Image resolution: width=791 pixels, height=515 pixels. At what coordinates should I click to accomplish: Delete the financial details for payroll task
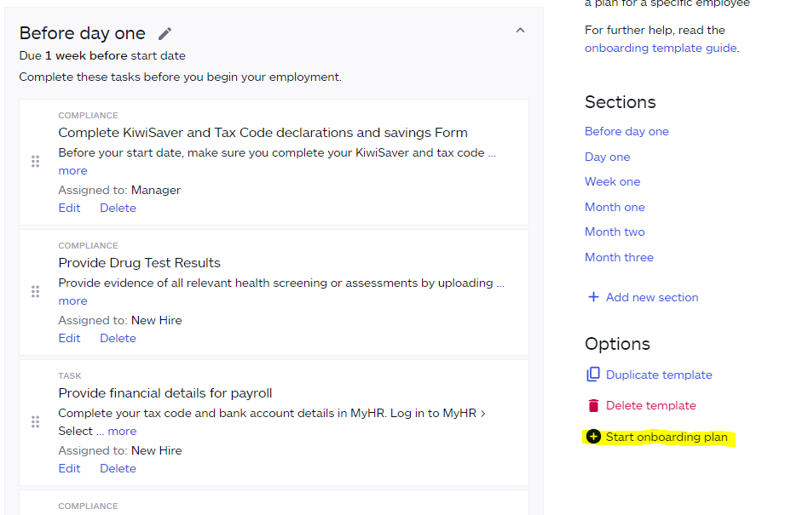point(118,468)
